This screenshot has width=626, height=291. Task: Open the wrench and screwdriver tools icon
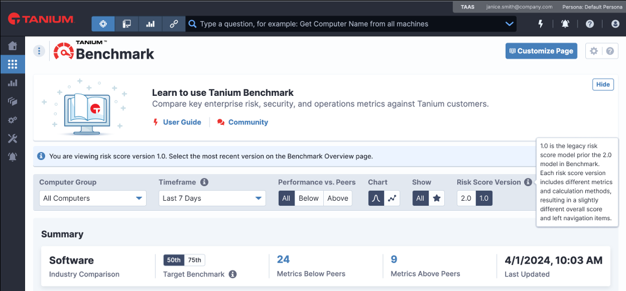(12, 138)
